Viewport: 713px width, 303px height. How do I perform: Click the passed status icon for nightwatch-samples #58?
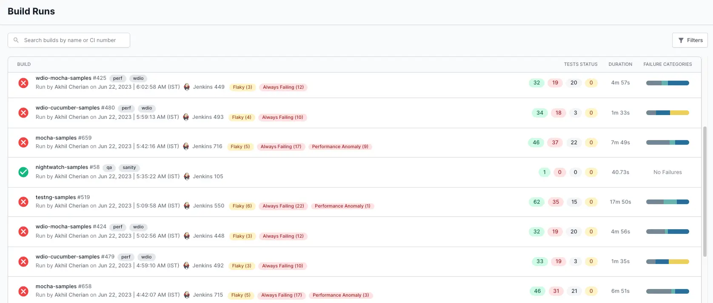(23, 172)
